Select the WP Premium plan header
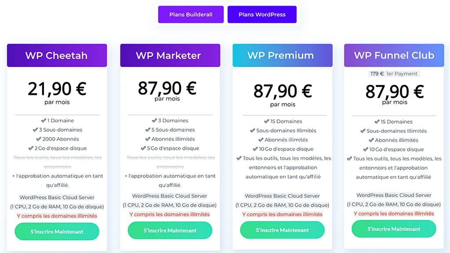 (283, 55)
